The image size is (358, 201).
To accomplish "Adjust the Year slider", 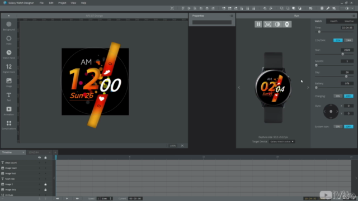I will [342, 54].
